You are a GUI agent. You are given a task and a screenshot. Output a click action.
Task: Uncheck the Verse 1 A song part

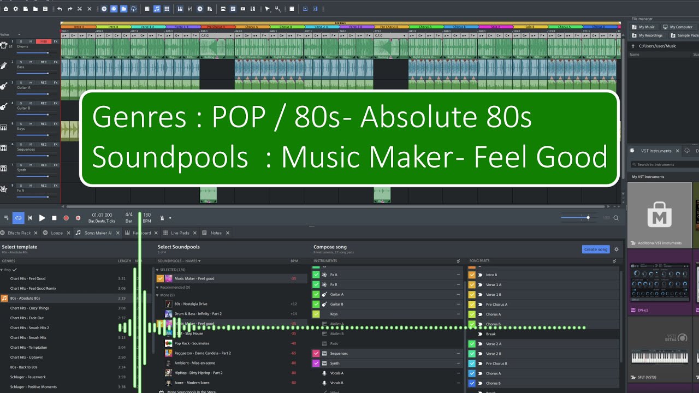(472, 284)
